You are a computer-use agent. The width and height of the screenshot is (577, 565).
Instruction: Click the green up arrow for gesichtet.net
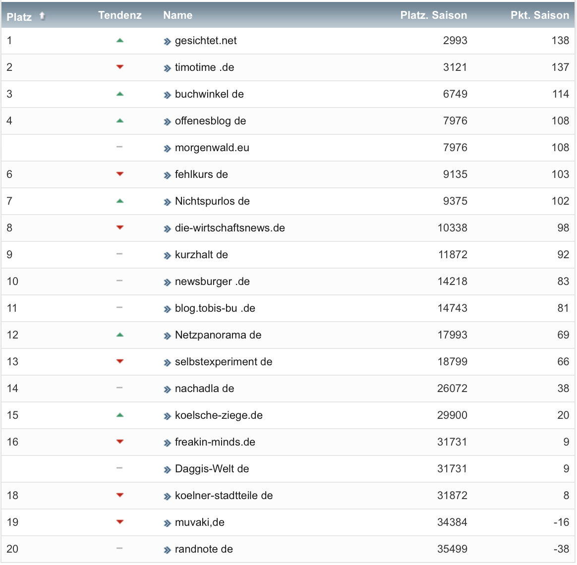119,41
